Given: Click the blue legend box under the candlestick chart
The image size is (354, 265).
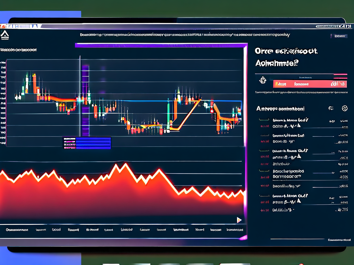Looking at the screenshot, I should [87, 143].
